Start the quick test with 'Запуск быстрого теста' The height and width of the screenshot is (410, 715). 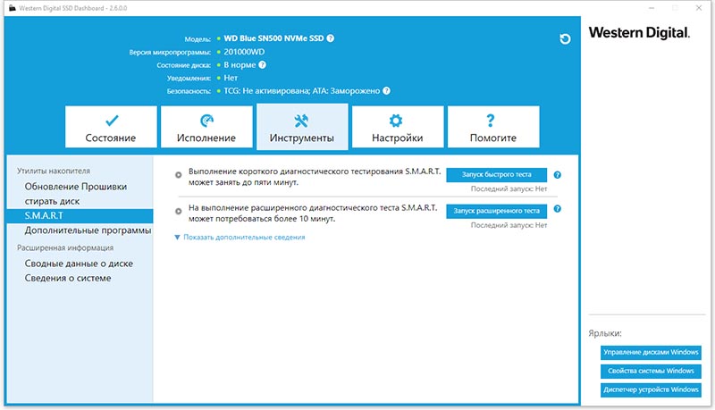(x=497, y=175)
